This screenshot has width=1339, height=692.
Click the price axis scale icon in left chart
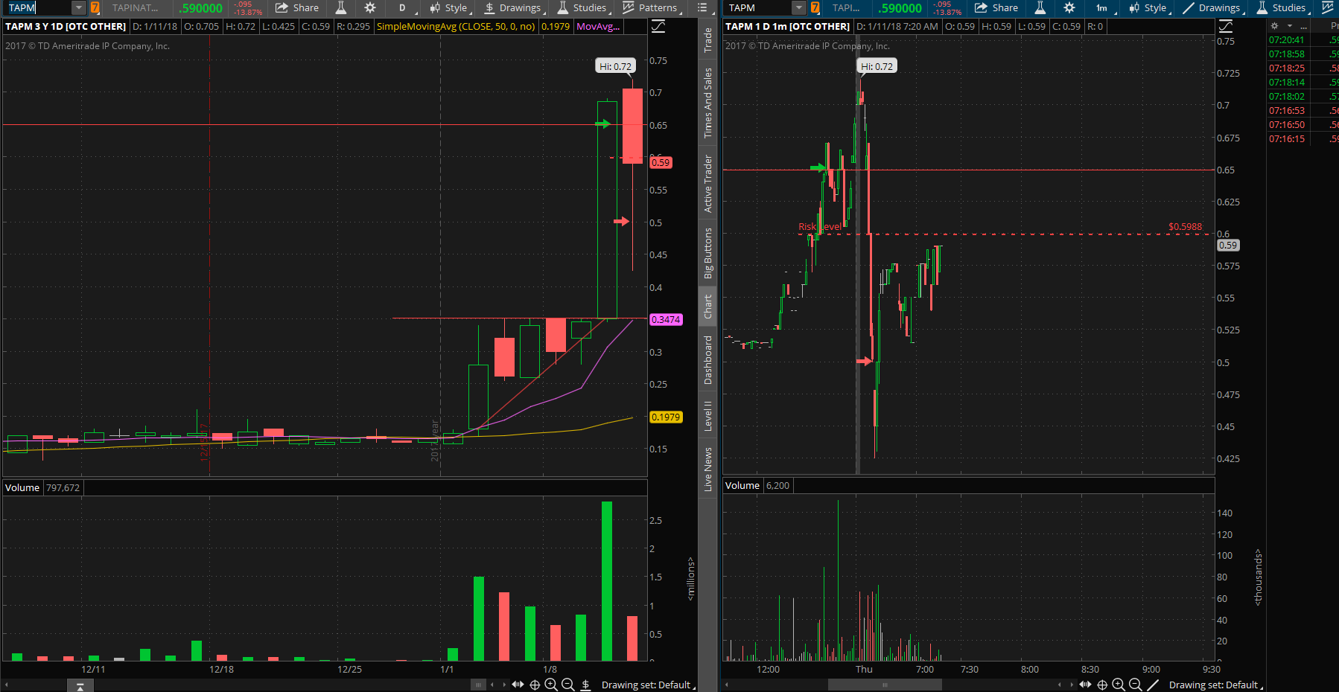(x=658, y=27)
